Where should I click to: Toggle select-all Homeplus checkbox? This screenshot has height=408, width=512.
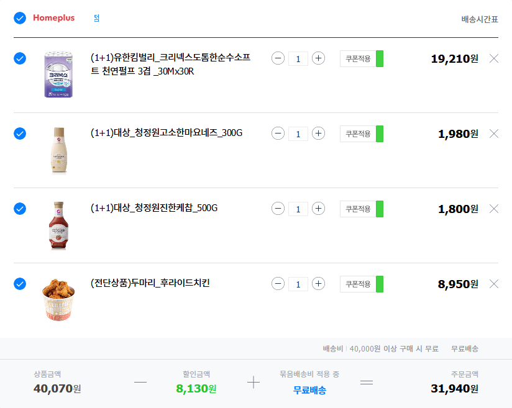point(20,18)
